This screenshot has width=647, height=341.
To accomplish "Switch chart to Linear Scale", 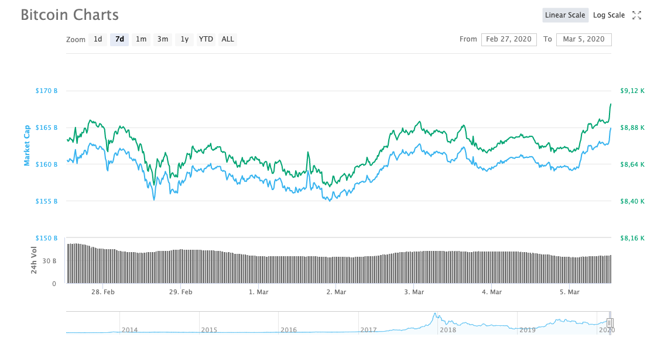I will pyautogui.click(x=565, y=15).
